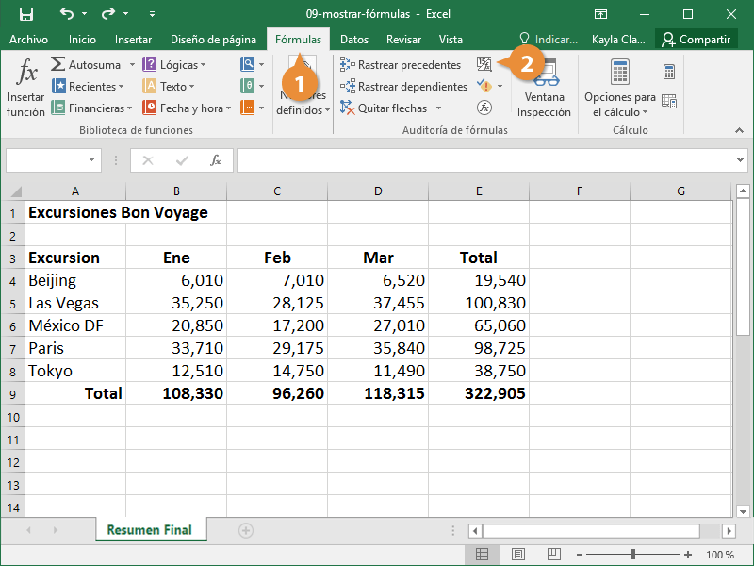
Task: Switch to Normal view in status bar
Action: (482, 555)
